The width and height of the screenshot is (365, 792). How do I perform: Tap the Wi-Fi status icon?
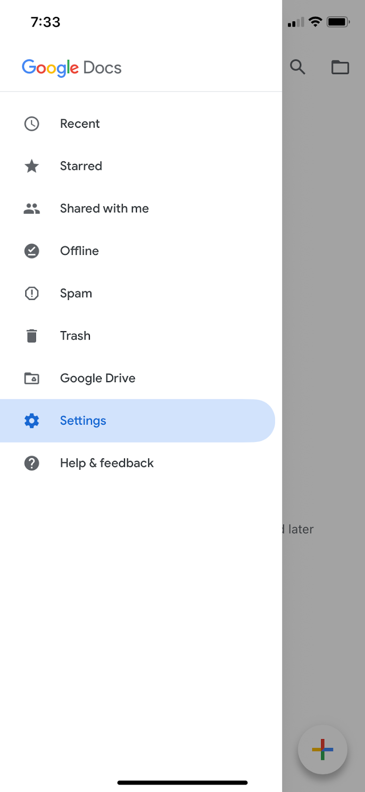click(315, 22)
